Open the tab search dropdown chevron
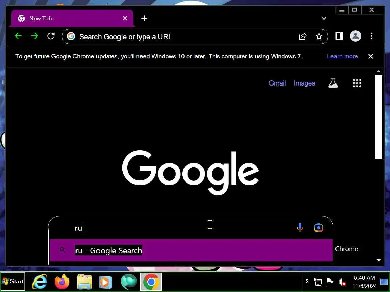 coord(324,18)
